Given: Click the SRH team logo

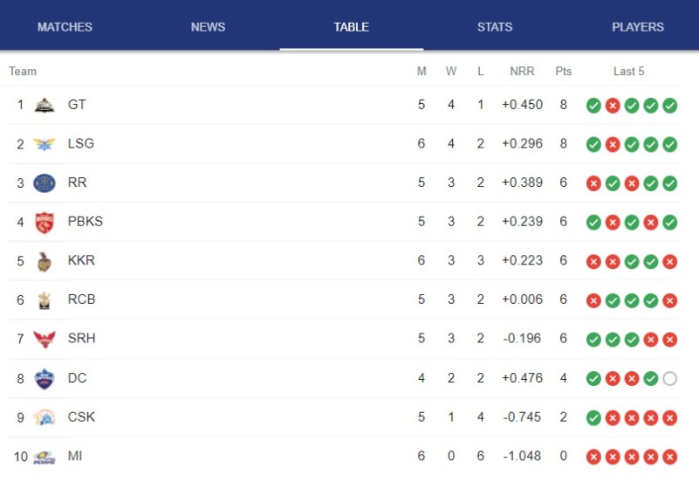Looking at the screenshot, I should tap(45, 339).
